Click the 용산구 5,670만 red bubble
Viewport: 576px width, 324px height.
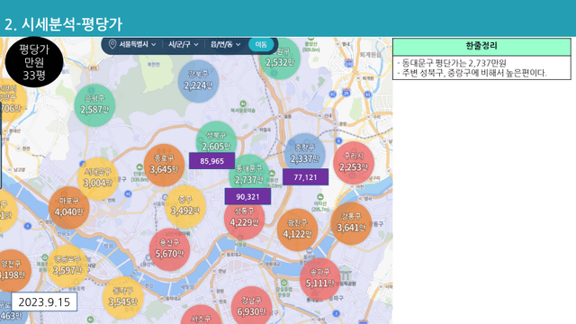click(169, 249)
